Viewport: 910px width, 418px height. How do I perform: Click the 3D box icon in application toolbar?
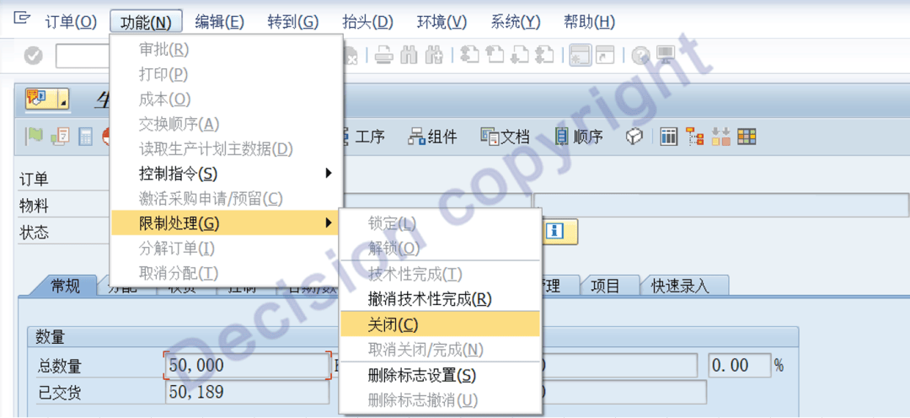634,137
